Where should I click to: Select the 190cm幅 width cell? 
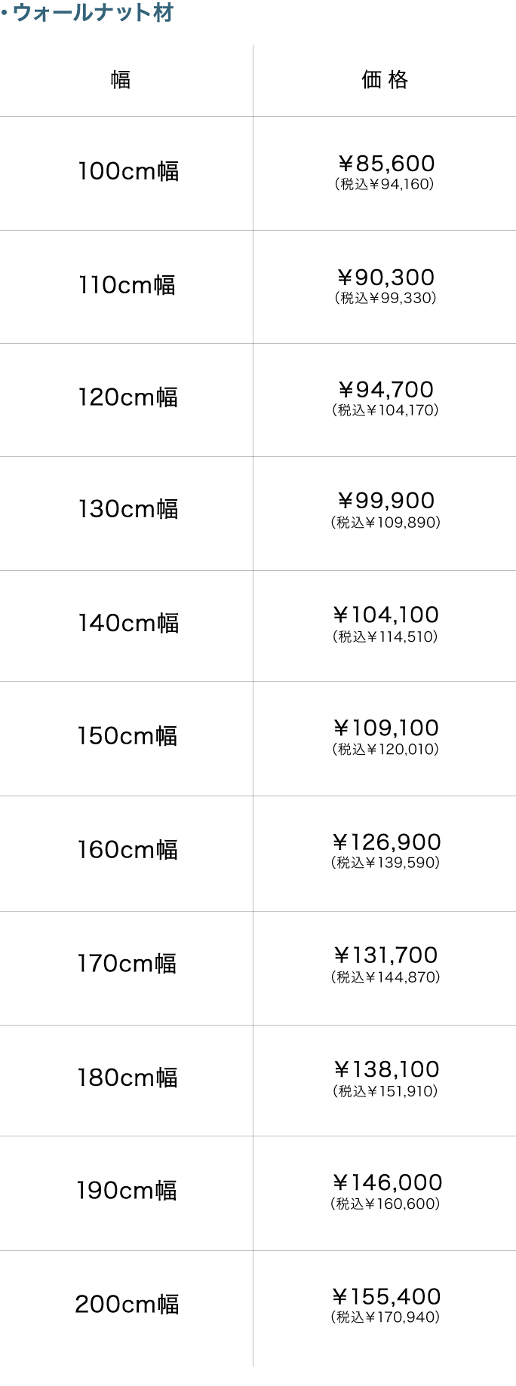(x=127, y=1191)
